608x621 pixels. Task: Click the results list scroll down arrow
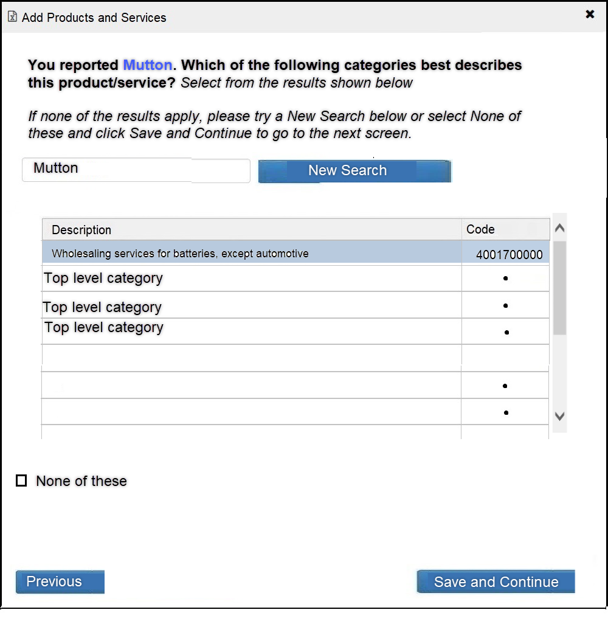click(x=560, y=417)
